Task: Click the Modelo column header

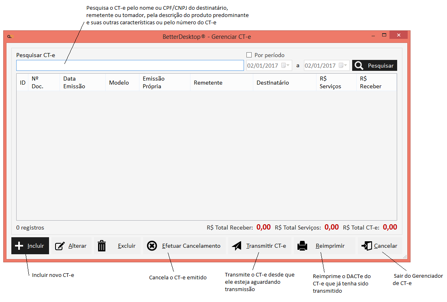Action: tap(119, 83)
